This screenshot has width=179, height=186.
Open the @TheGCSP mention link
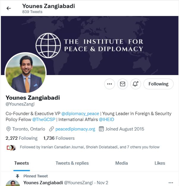click(x=42, y=120)
